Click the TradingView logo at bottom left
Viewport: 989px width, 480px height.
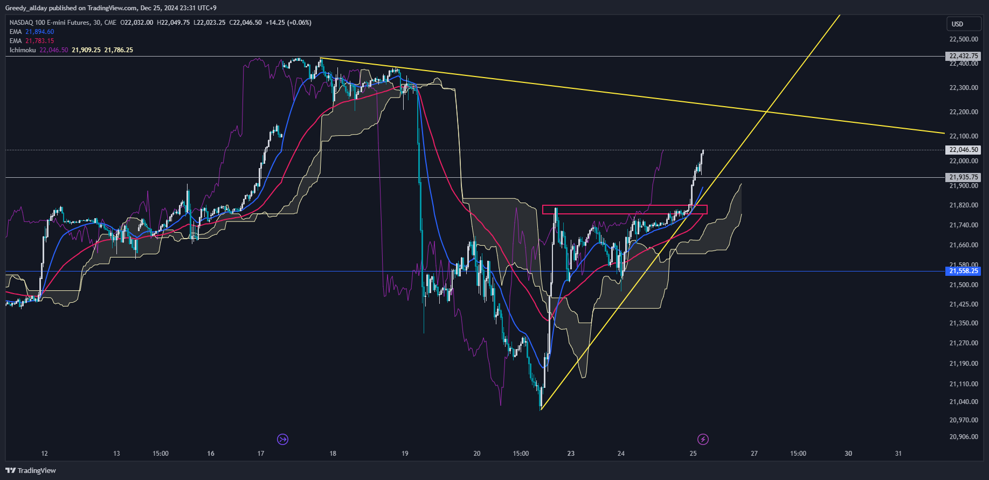pyautogui.click(x=31, y=470)
